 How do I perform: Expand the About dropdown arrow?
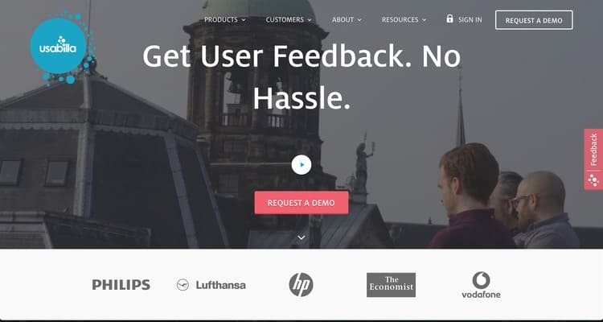point(359,20)
